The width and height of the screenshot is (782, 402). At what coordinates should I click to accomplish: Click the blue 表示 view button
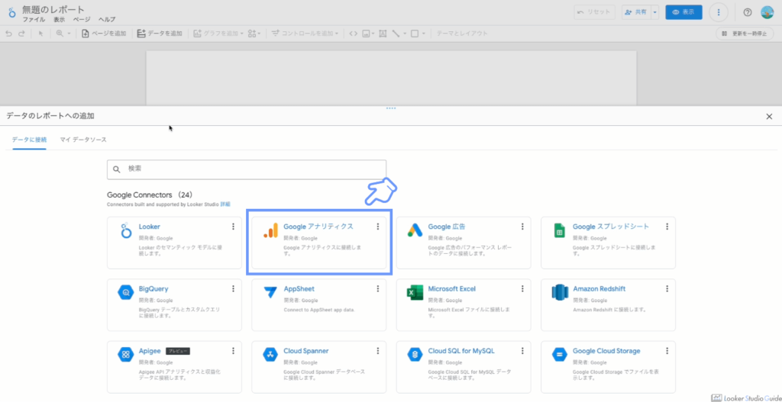pos(683,12)
